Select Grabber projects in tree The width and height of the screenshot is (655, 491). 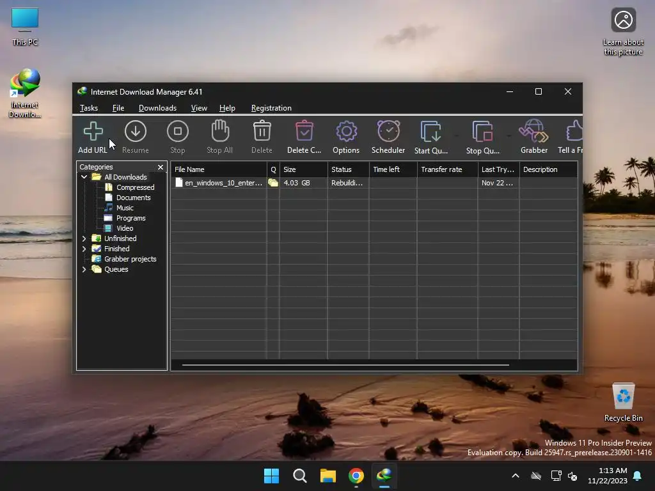pos(130,259)
